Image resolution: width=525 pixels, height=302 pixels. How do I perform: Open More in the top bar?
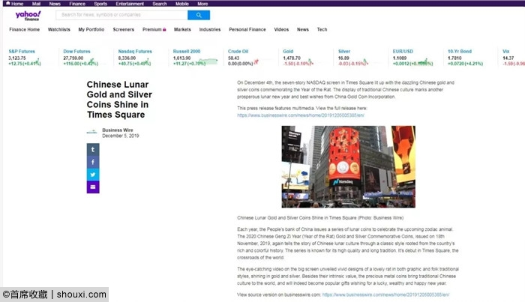[x=202, y=4]
